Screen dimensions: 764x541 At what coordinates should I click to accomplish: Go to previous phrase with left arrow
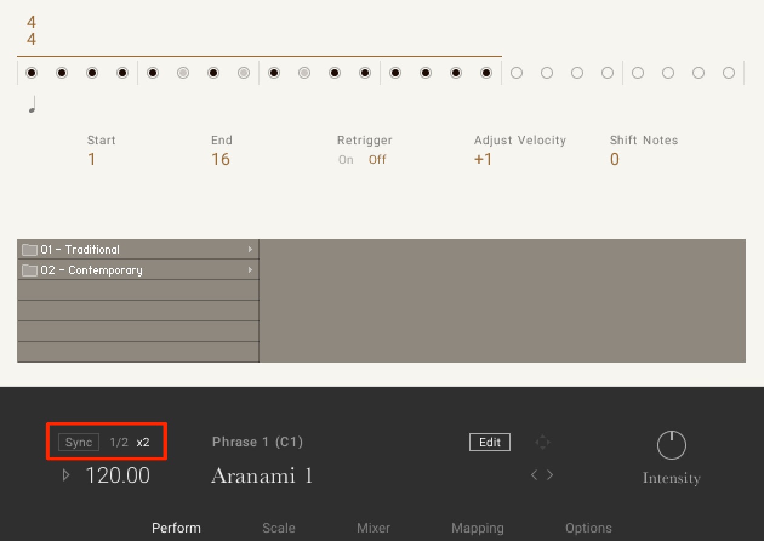[x=534, y=475]
